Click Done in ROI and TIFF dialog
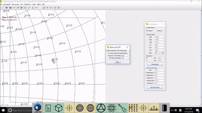The height and width of the screenshot is (113, 202). [118, 62]
